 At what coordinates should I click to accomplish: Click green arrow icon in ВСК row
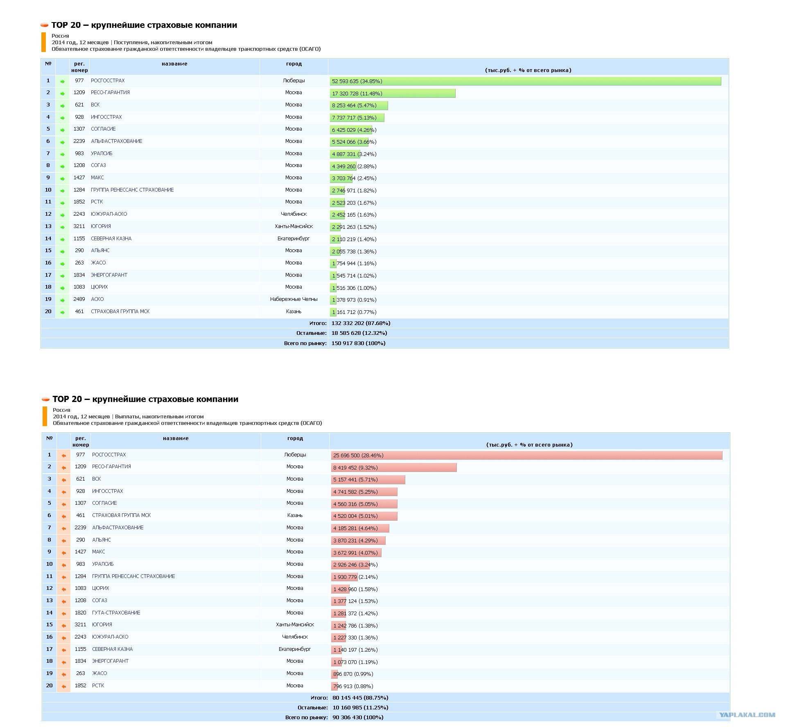click(x=62, y=106)
